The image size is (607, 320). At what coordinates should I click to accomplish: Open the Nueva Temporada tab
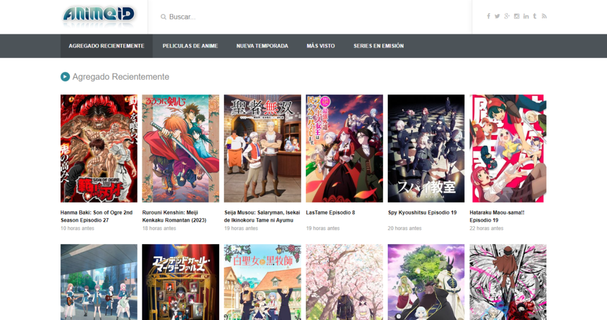click(262, 46)
